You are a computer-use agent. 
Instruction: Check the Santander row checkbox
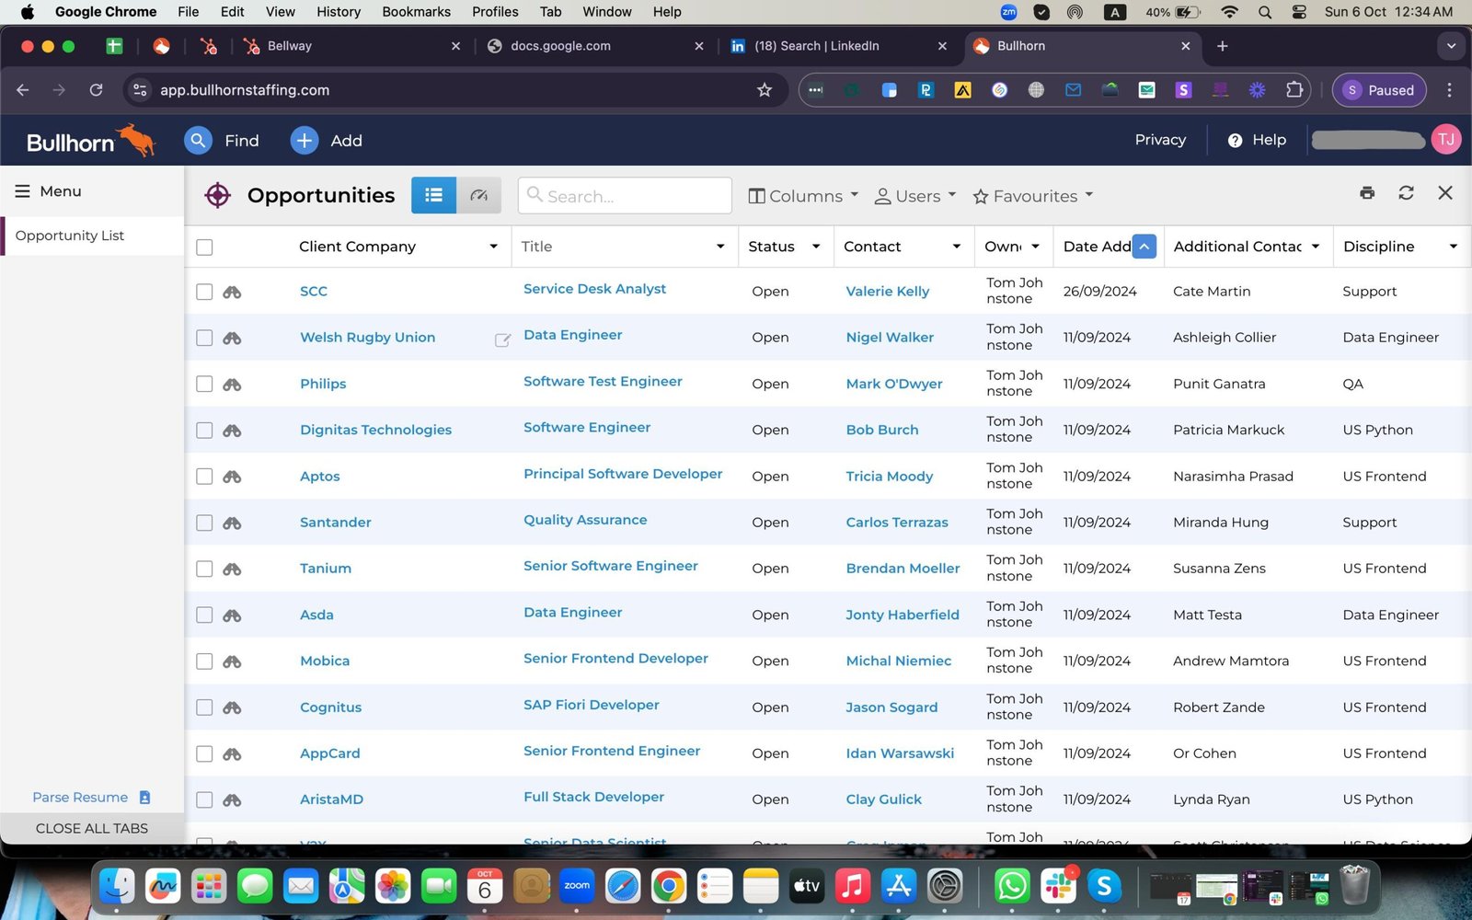point(204,523)
